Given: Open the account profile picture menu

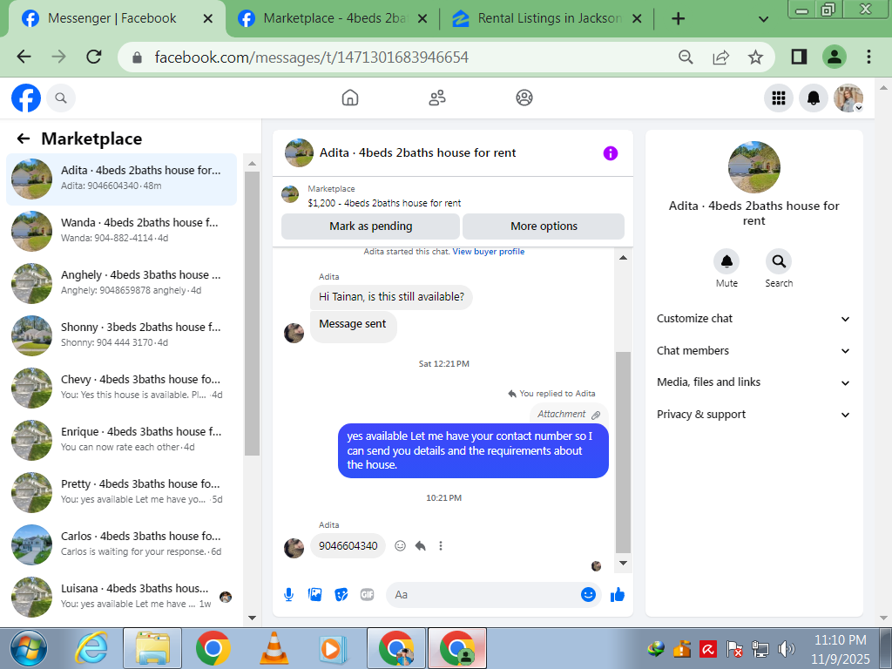Looking at the screenshot, I should pyautogui.click(x=848, y=98).
